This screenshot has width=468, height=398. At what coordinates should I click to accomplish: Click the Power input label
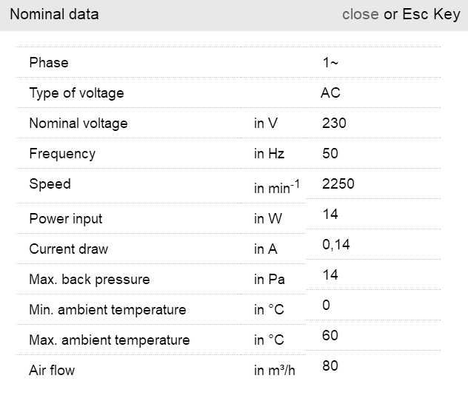tap(66, 219)
